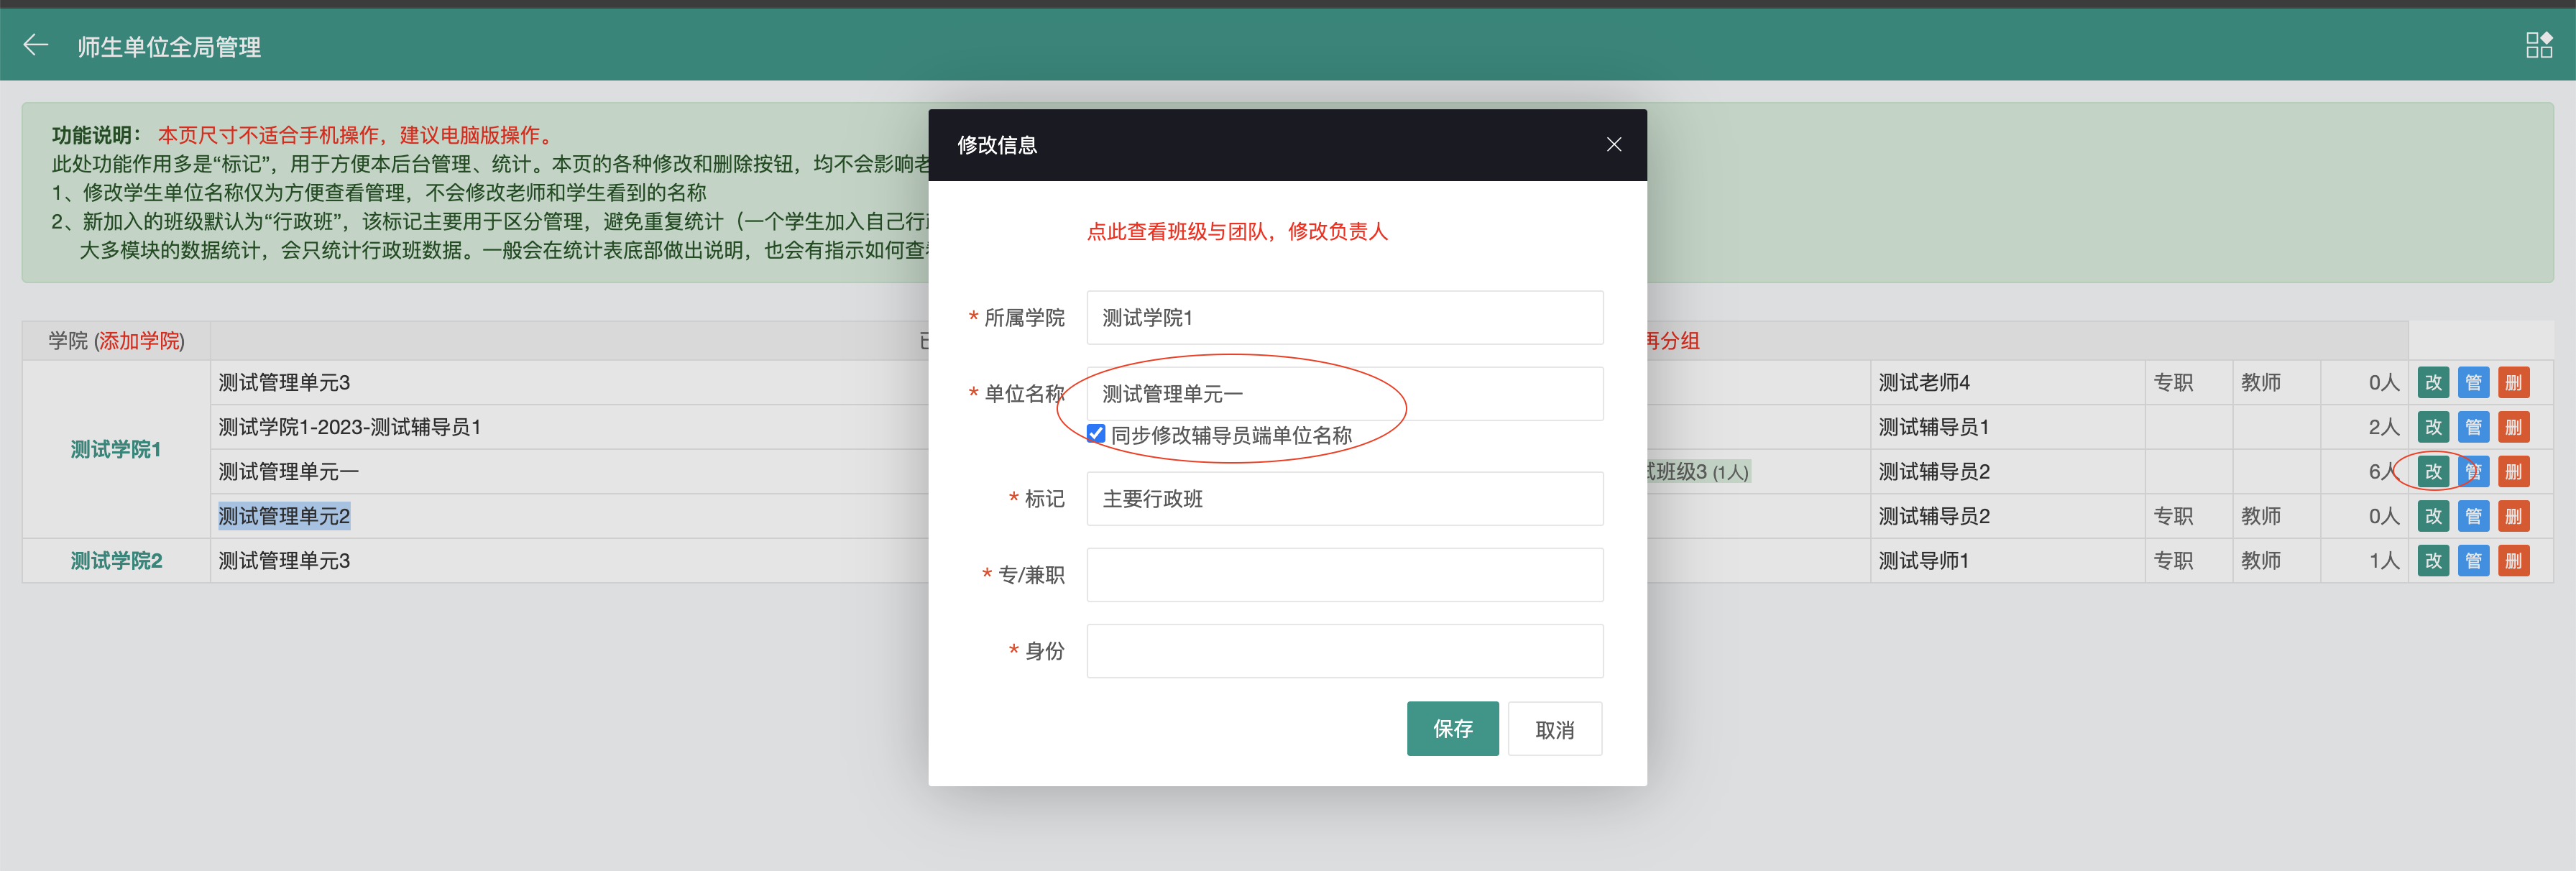Open the 专/兼职 selector field
This screenshot has width=2576, height=871.
(1344, 575)
